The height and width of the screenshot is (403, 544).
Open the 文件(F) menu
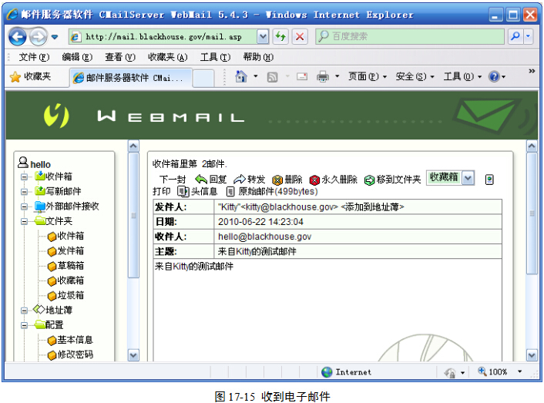pos(34,57)
